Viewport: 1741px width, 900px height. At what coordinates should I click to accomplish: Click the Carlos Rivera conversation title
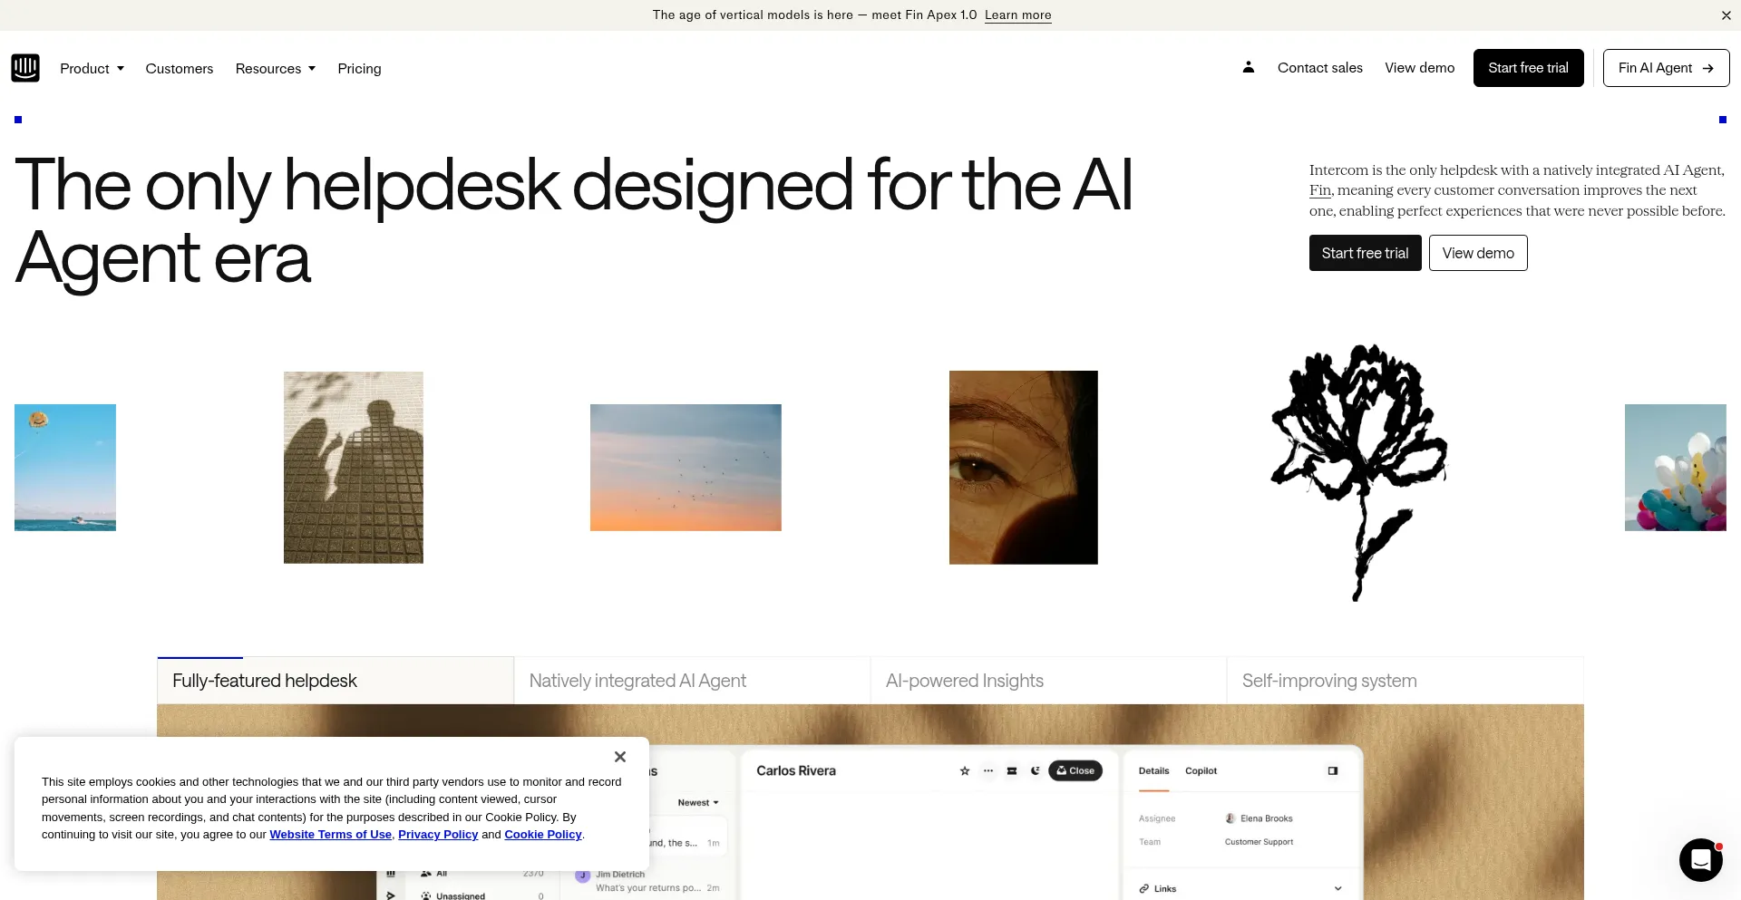coord(796,771)
